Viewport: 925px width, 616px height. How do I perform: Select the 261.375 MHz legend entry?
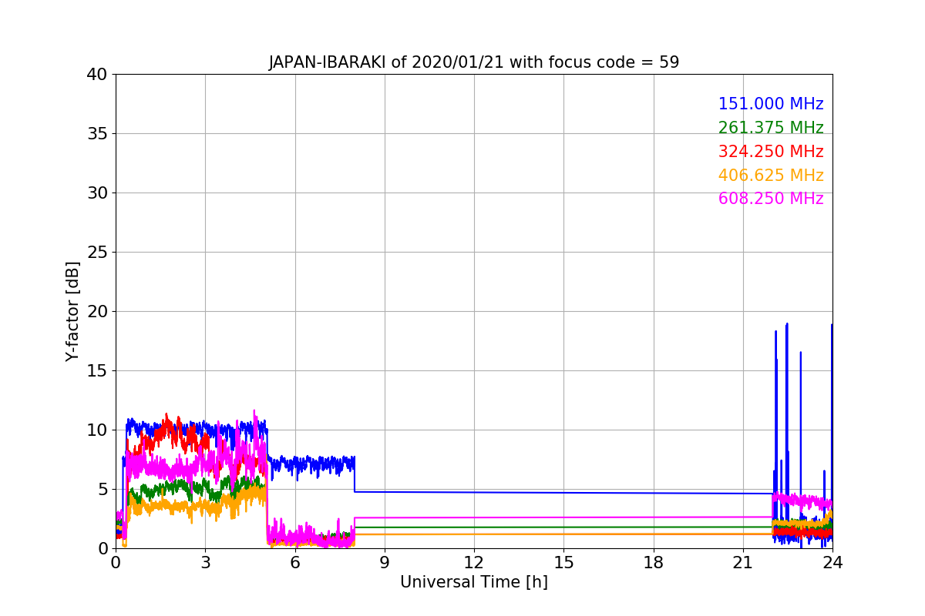click(x=771, y=128)
